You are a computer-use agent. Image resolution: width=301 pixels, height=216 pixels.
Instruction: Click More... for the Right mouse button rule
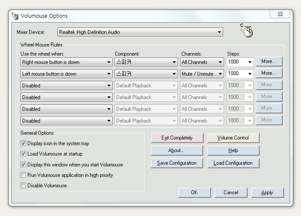269,61
